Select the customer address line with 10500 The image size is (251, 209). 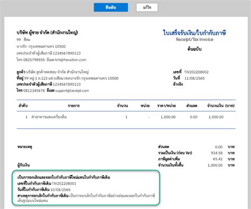[x=67, y=78]
